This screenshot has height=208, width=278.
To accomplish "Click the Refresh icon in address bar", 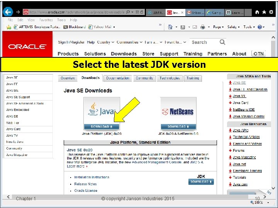I will [141, 12].
